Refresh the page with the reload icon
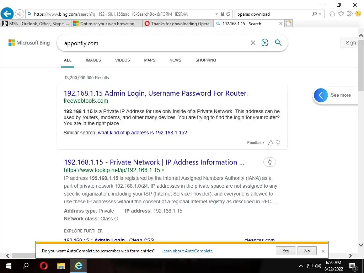Screen dimensions: 364x273 click(x=229, y=14)
